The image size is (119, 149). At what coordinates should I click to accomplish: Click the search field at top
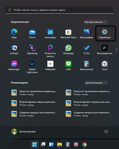59,10
